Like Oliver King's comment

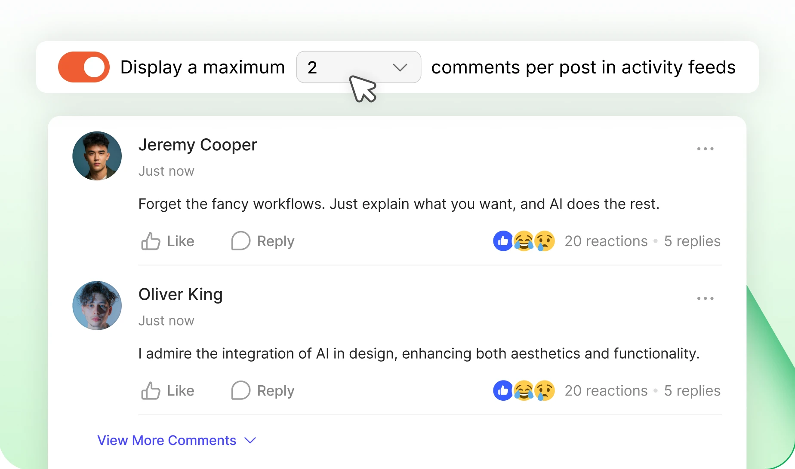coord(168,390)
